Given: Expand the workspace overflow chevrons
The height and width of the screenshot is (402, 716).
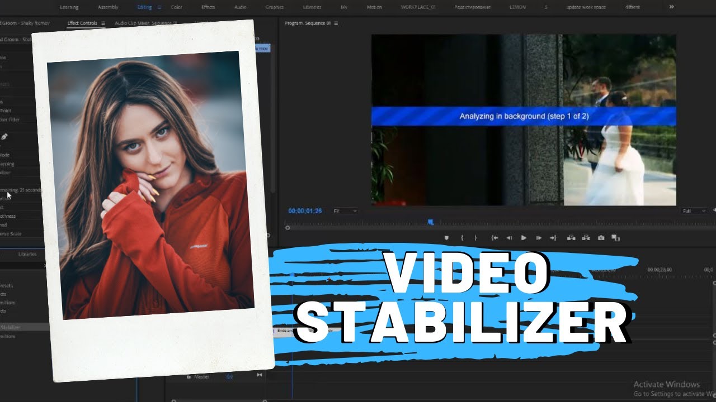Looking at the screenshot, I should 672,7.
